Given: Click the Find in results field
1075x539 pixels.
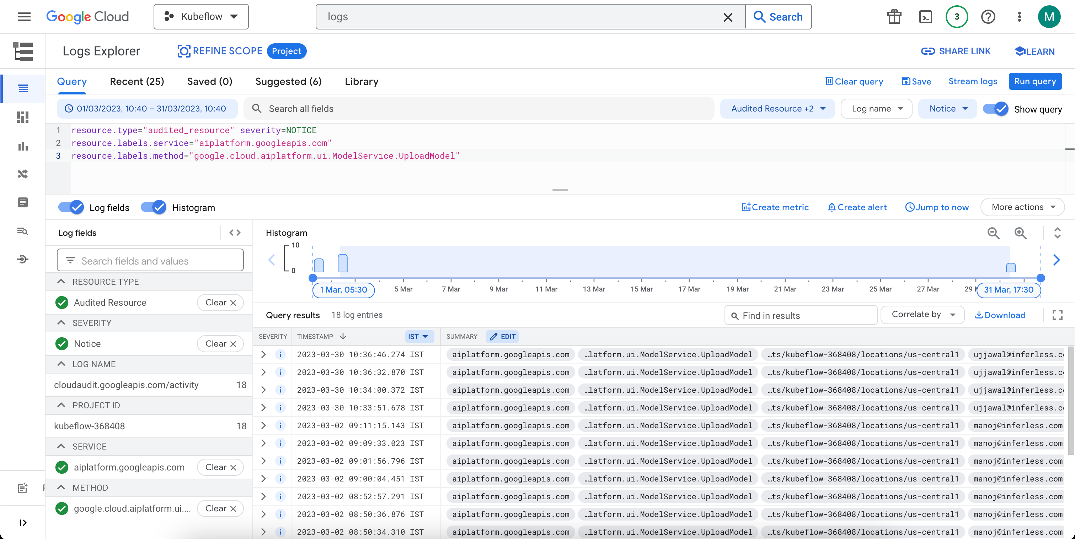Looking at the screenshot, I should [x=801, y=316].
